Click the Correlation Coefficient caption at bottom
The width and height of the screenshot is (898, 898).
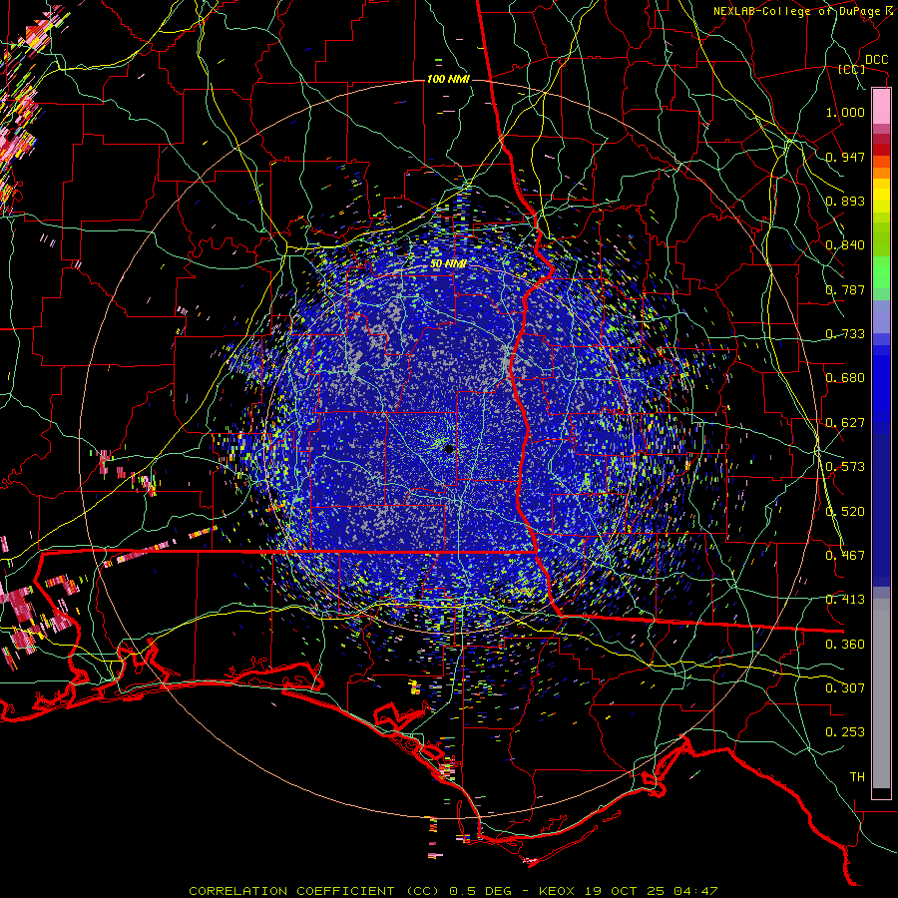(452, 891)
